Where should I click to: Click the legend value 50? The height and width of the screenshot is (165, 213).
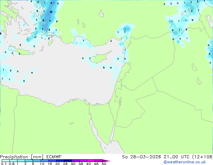104,164
